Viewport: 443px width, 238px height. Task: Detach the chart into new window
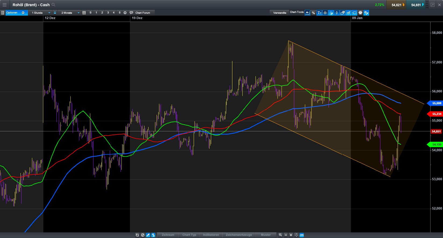pyautogui.click(x=432, y=5)
